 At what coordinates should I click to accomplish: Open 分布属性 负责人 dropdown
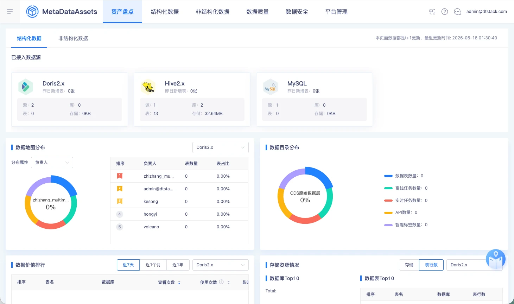(x=52, y=163)
